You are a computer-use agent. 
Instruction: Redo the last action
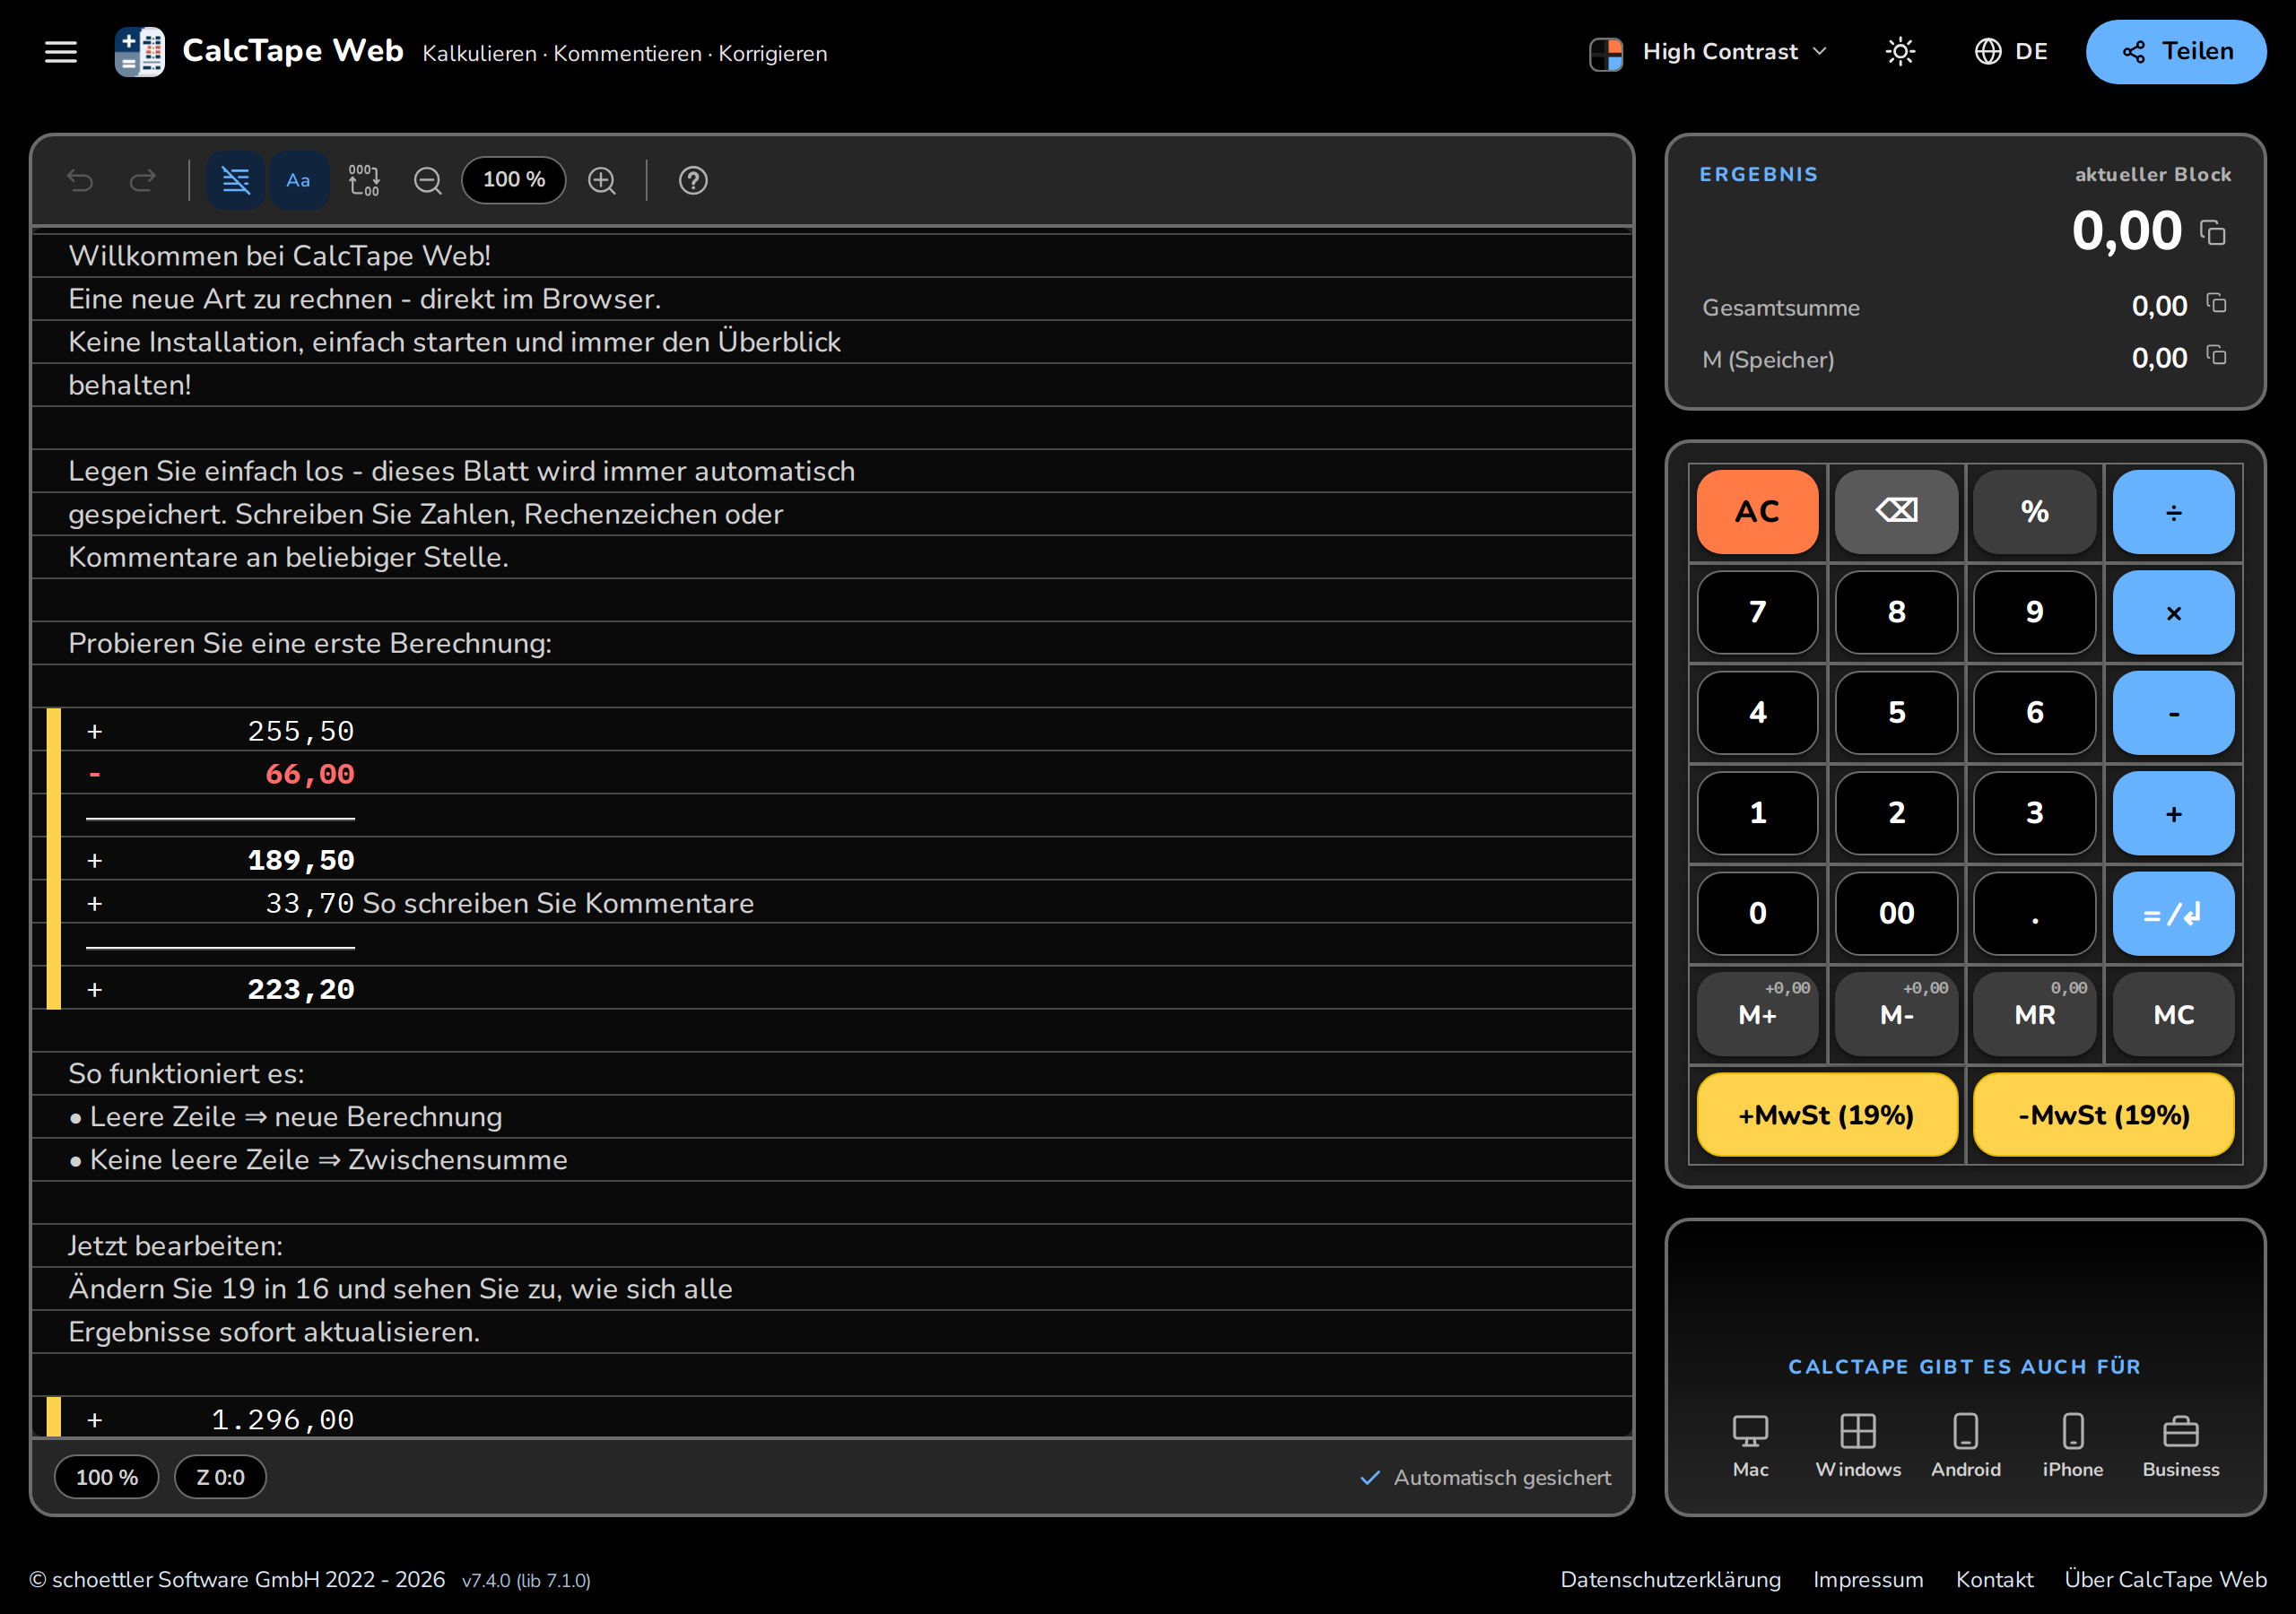click(x=143, y=180)
